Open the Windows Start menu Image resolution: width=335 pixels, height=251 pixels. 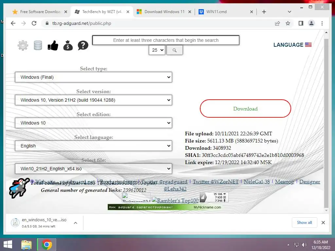(x=8, y=244)
